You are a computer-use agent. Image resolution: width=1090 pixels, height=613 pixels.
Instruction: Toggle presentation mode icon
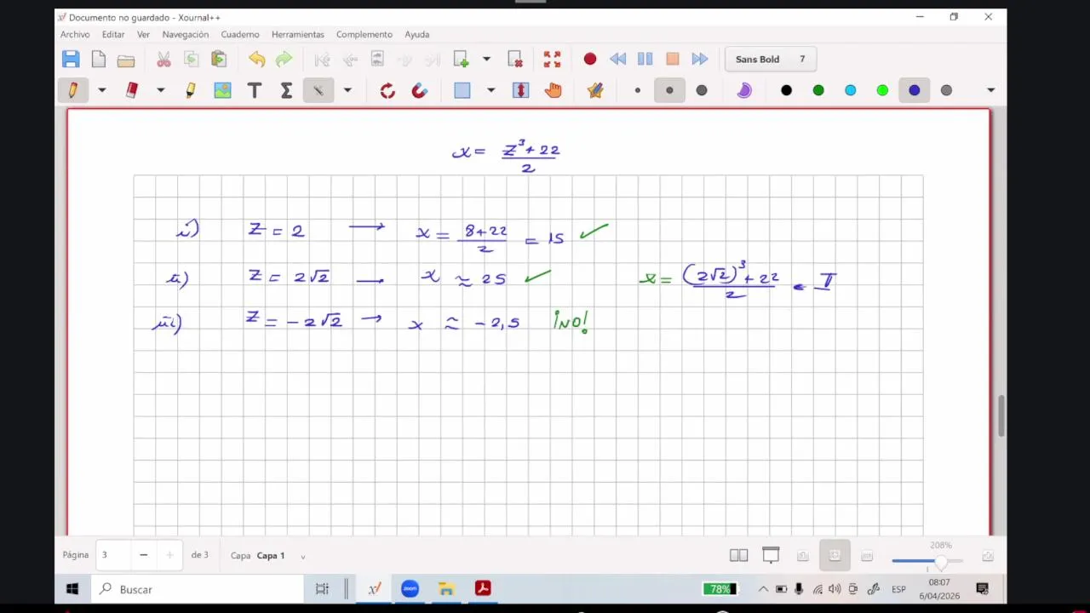[x=771, y=556]
